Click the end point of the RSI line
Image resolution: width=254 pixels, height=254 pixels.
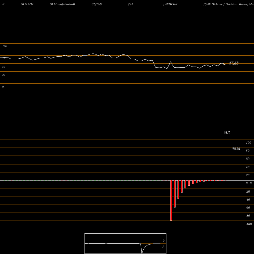[225, 65]
